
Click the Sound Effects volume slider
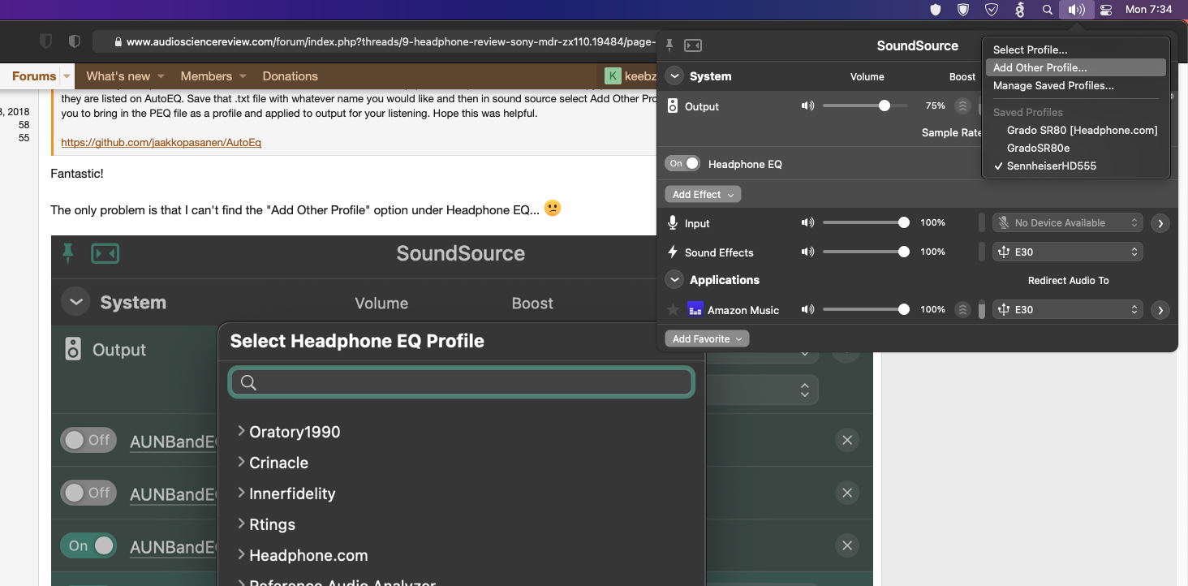click(866, 252)
